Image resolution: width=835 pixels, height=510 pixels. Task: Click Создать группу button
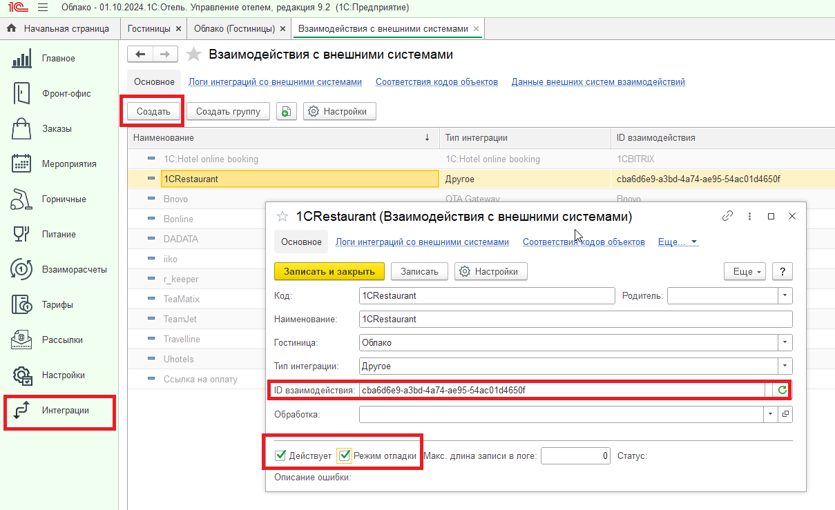click(x=228, y=112)
